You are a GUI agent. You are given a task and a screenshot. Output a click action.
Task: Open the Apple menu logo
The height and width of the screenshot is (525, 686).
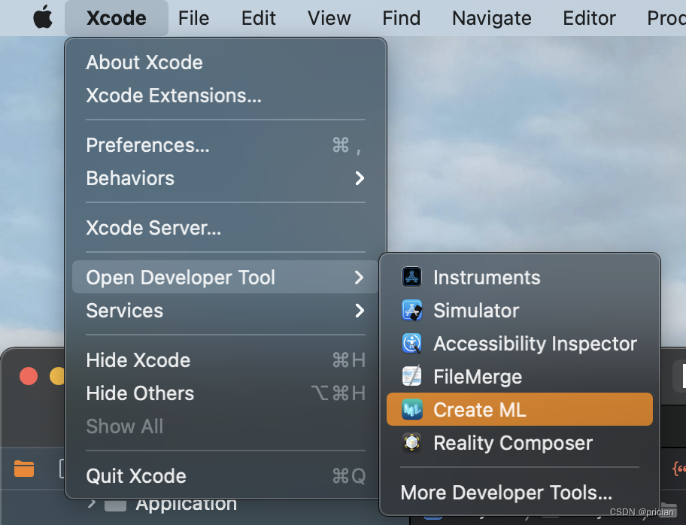(x=43, y=18)
